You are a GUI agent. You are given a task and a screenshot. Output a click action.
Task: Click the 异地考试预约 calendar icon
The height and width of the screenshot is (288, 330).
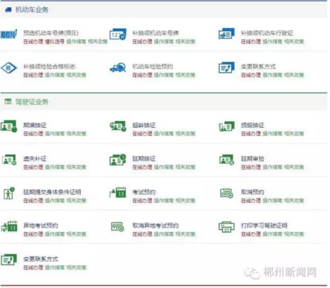click(9, 226)
